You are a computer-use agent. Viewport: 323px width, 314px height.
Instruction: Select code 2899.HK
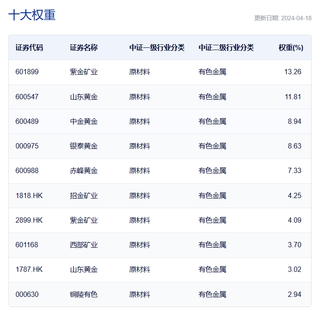point(29,220)
